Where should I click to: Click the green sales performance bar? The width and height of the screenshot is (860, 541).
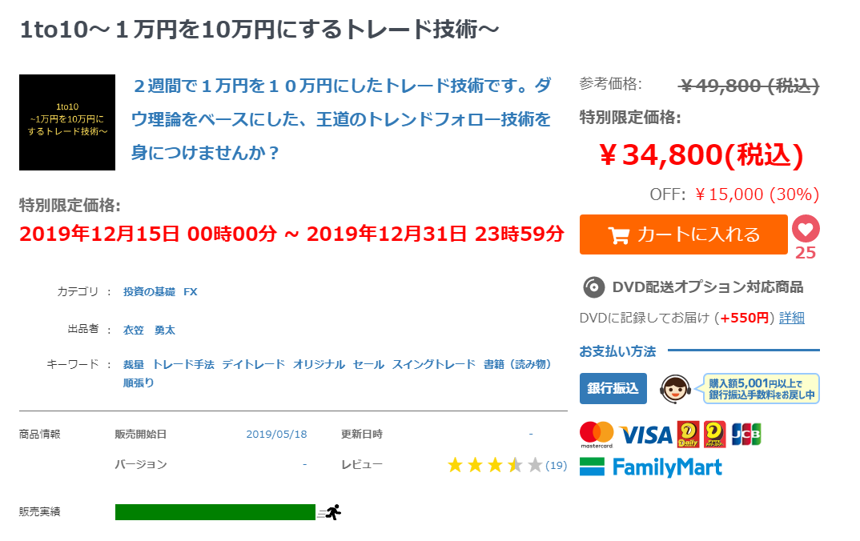(x=215, y=512)
